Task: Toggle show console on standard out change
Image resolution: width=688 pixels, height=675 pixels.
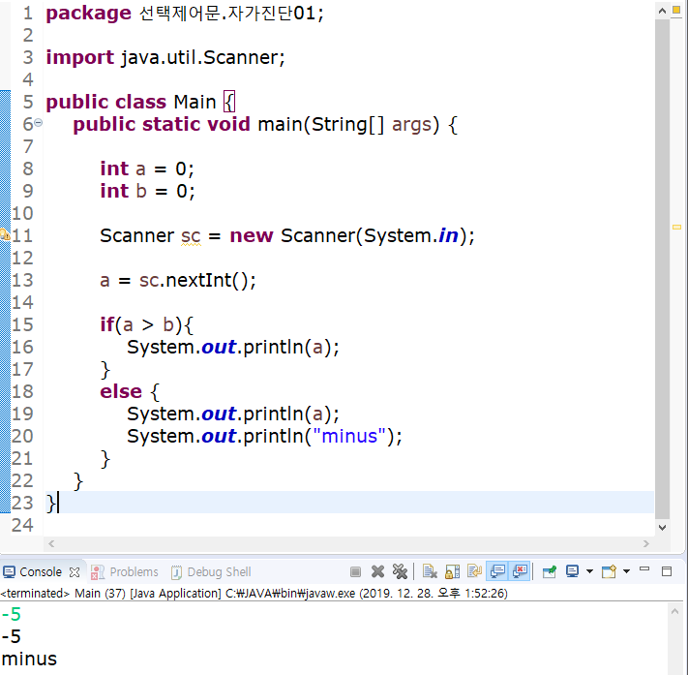Action: pos(497,571)
